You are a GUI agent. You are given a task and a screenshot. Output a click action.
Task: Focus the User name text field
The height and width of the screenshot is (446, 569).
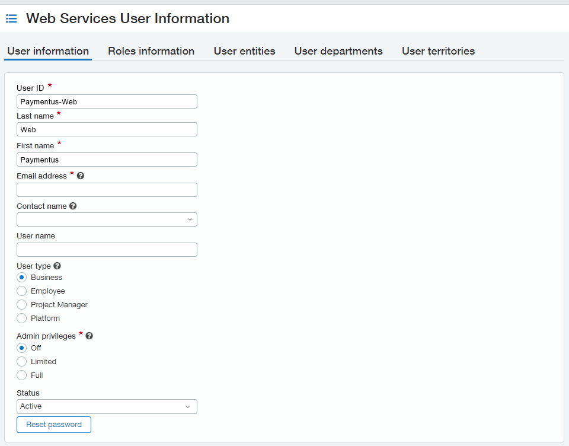coord(107,250)
